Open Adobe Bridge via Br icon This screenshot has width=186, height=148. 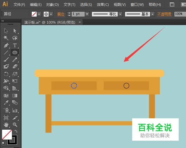coord(172,5)
